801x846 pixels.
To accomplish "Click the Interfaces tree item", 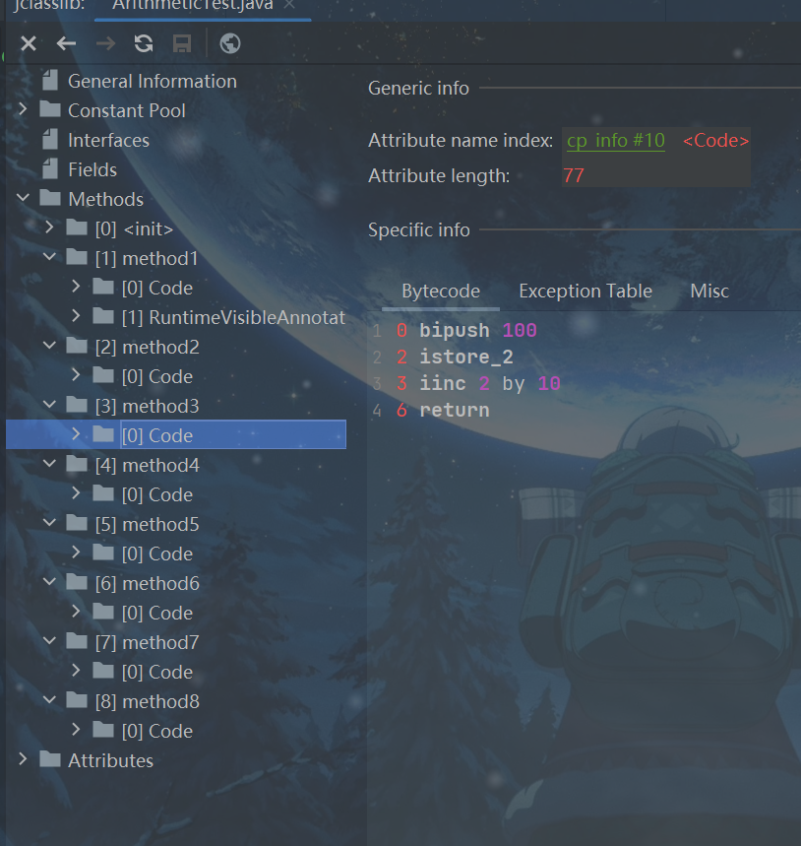I will coord(108,140).
